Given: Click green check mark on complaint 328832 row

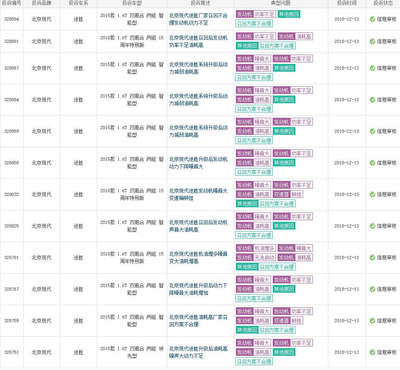Looking at the screenshot, I should pos(372,194).
